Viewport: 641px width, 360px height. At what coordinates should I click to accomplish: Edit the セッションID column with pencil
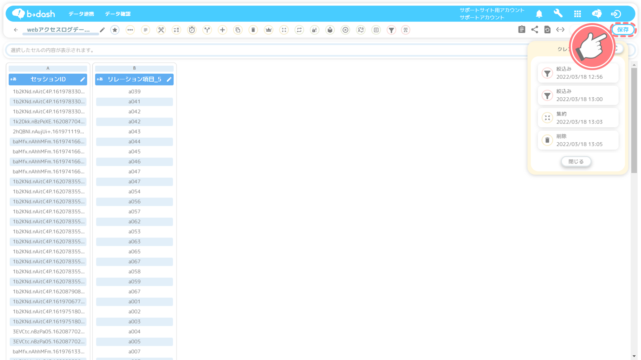point(83,79)
